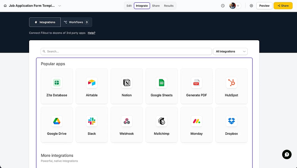Open the Airtable integration
The width and height of the screenshot is (297, 168).
92,86
